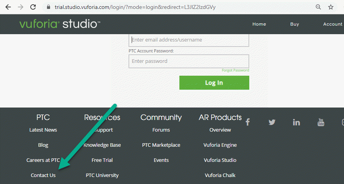Image resolution: width=344 pixels, height=184 pixels.
Task: Open the Overview link under AR Products
Action: click(220, 130)
